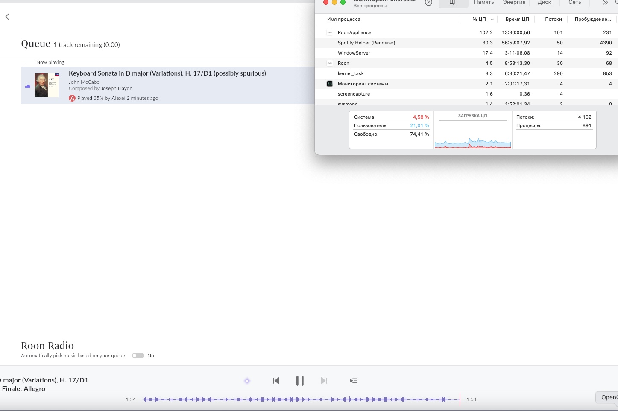Viewport: 618px width, 411px height.
Task: Click the Свободно percentage value
Action: coord(419,134)
